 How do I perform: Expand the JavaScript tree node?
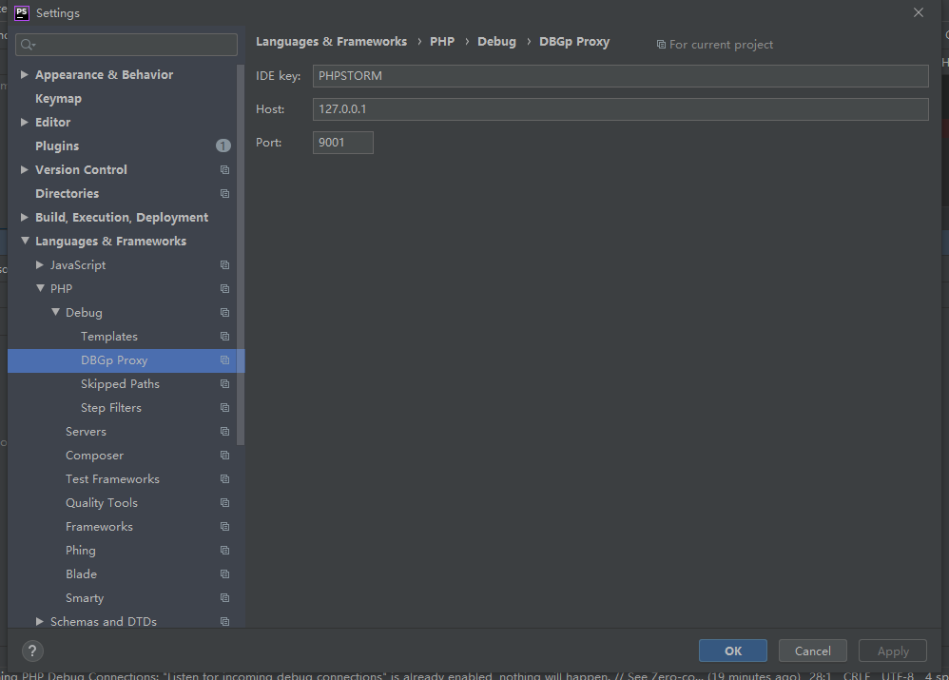(39, 265)
